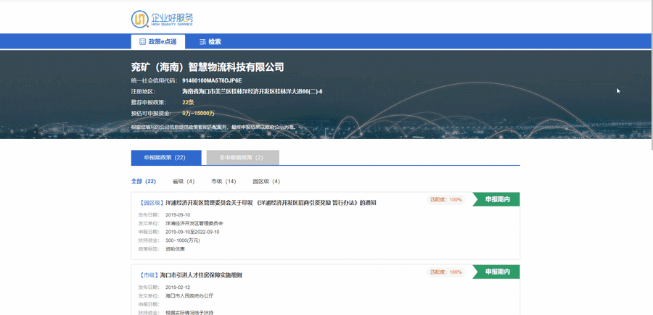This screenshot has height=315, width=653.
Task: Click the 22条 recommended policy count
Action: [188, 102]
